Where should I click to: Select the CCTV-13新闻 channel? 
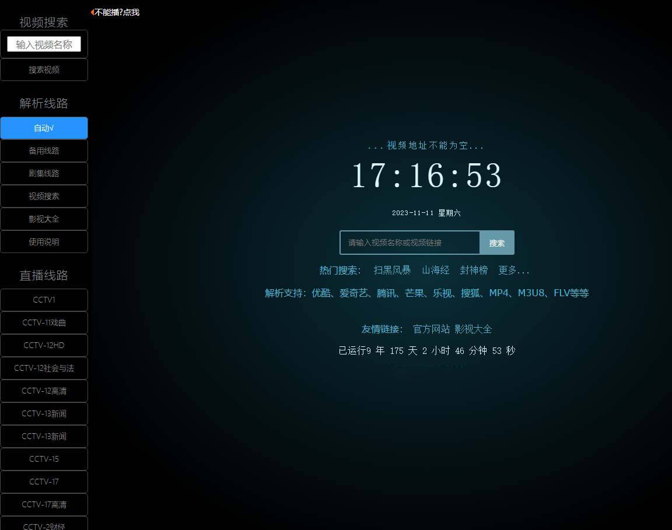44,413
